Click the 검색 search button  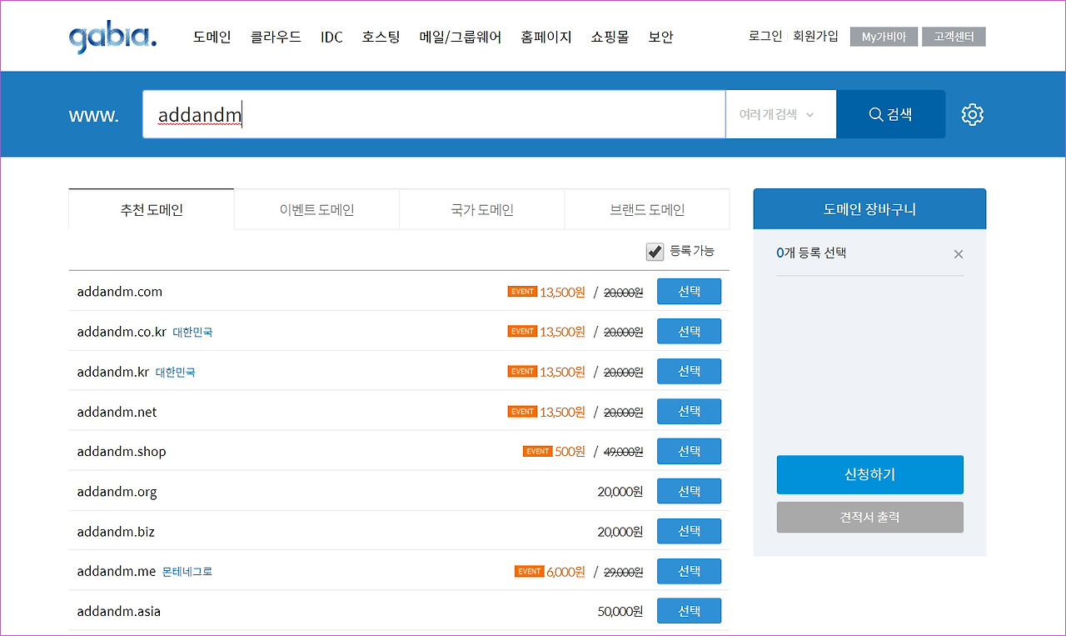[891, 114]
